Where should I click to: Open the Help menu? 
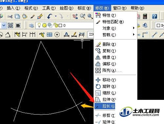click(x=137, y=8)
